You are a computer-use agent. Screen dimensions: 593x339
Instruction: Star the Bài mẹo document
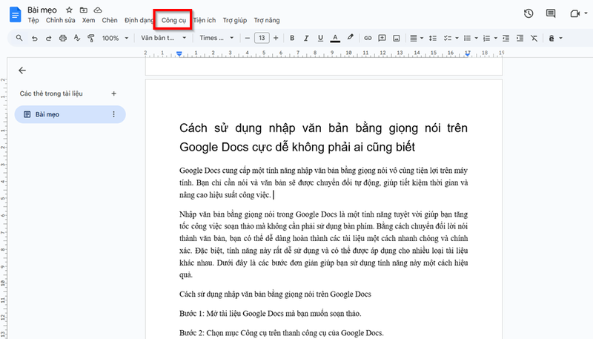(69, 10)
